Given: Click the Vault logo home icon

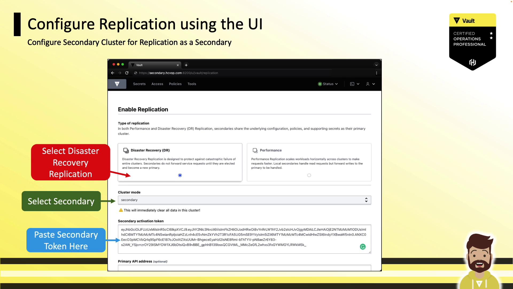Looking at the screenshot, I should (x=117, y=84).
